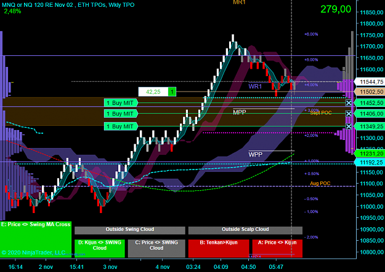The image size is (385, 272).
Task: Click the Outside Scalp Cloud status bar
Action: (x=245, y=230)
